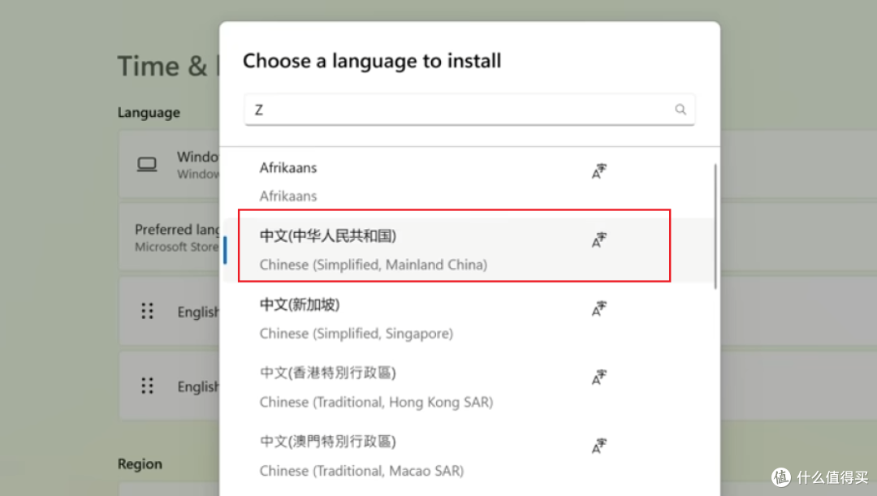Click the upper English drag handle in Settings

coord(147,311)
